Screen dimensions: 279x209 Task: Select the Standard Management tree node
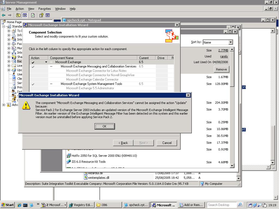coord(17,26)
